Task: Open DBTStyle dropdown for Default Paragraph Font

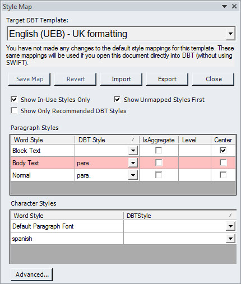Action: click(x=230, y=226)
